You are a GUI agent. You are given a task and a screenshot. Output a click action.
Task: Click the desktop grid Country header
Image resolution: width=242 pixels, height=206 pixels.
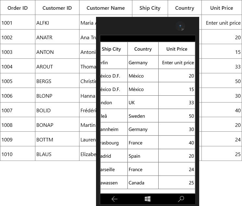[185, 7]
